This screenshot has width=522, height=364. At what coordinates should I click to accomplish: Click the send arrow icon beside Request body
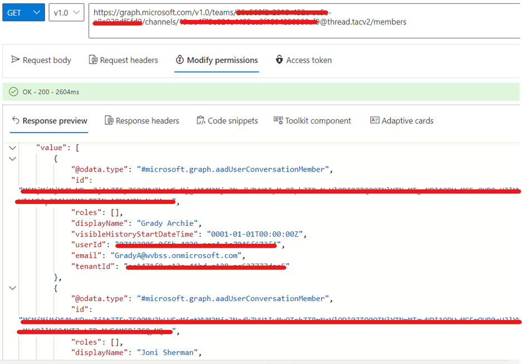coord(15,60)
